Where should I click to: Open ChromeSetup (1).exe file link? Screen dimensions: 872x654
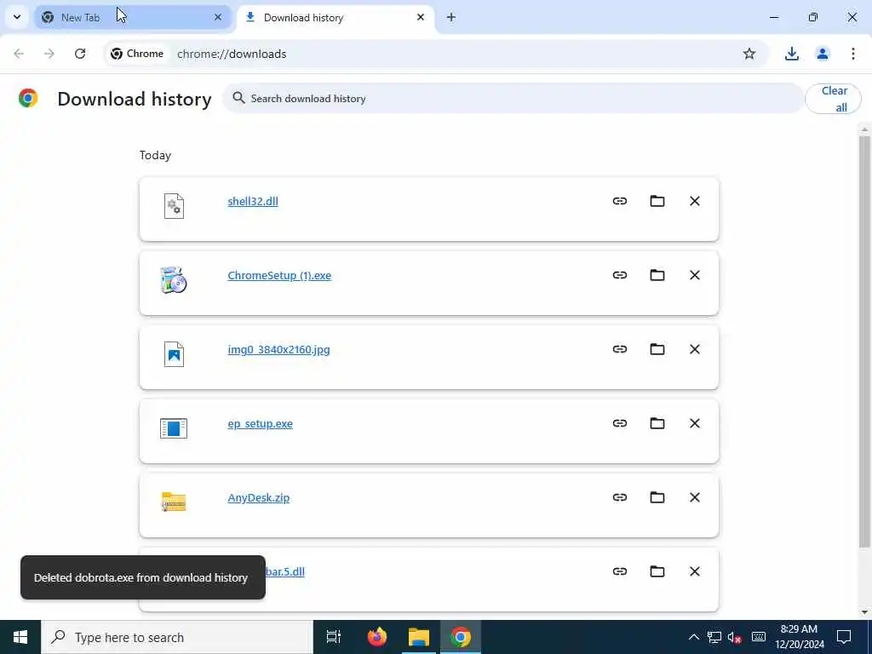click(279, 275)
